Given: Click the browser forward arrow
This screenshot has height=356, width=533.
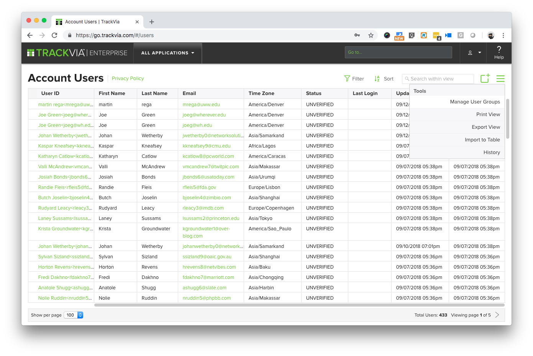Looking at the screenshot, I should click(x=42, y=35).
